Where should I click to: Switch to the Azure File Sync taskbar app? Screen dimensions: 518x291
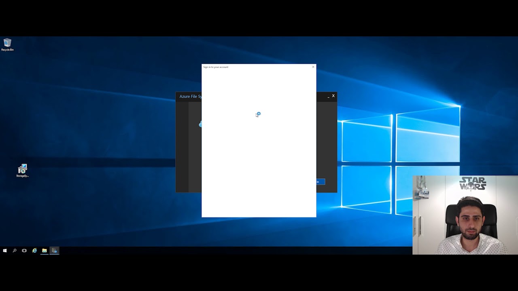(x=54, y=251)
